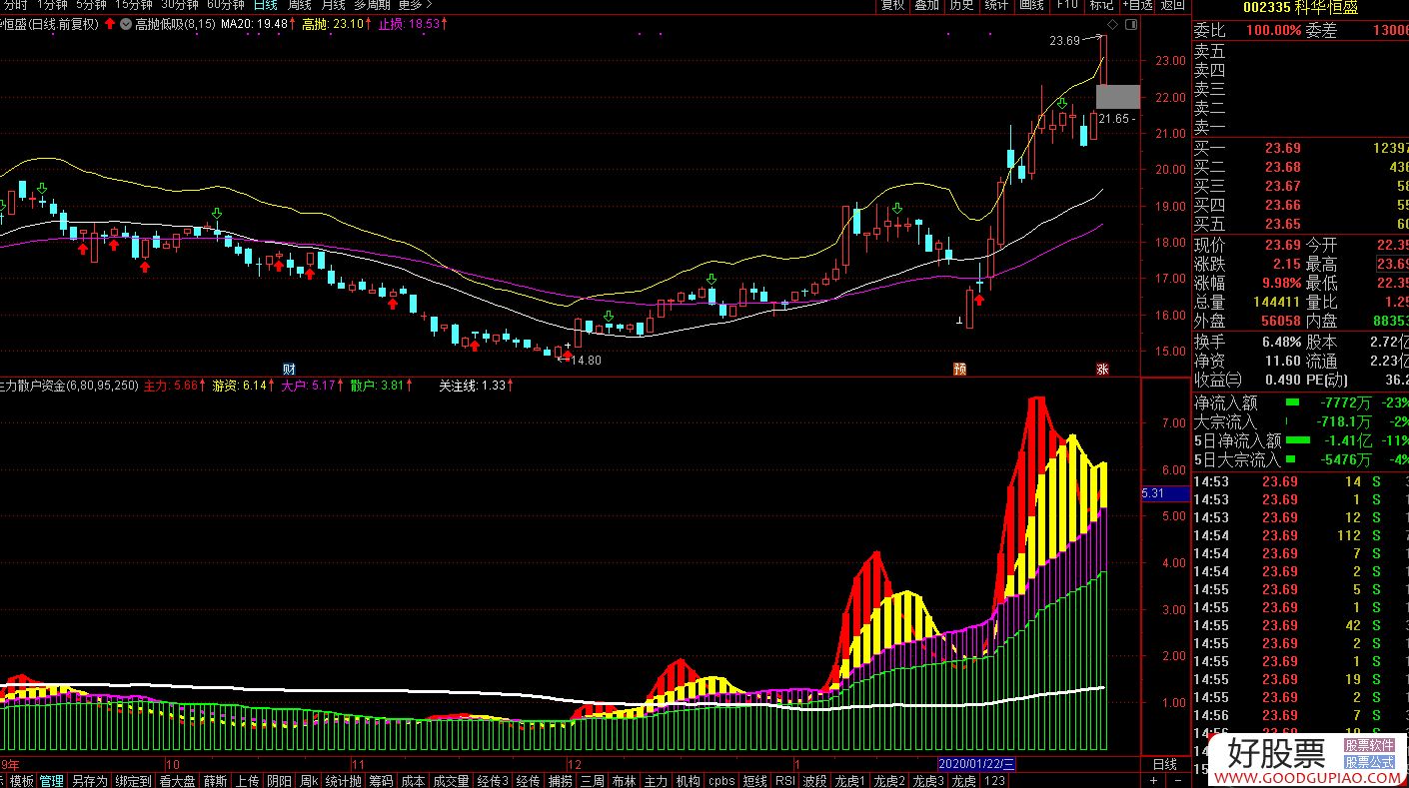The width and height of the screenshot is (1409, 788).
Task: Click the orange 预 marker on the time axis
Action: pyautogui.click(x=959, y=369)
